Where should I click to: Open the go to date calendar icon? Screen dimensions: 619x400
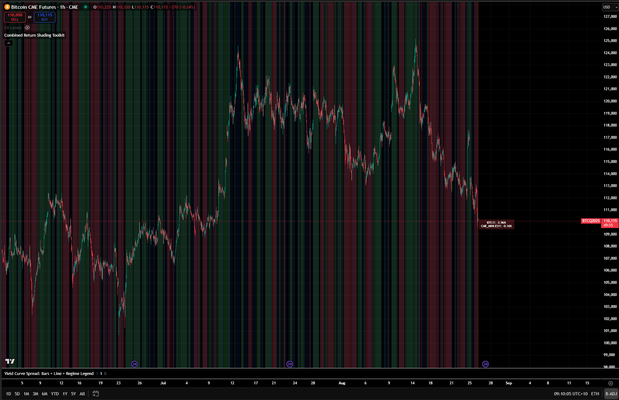[96, 394]
